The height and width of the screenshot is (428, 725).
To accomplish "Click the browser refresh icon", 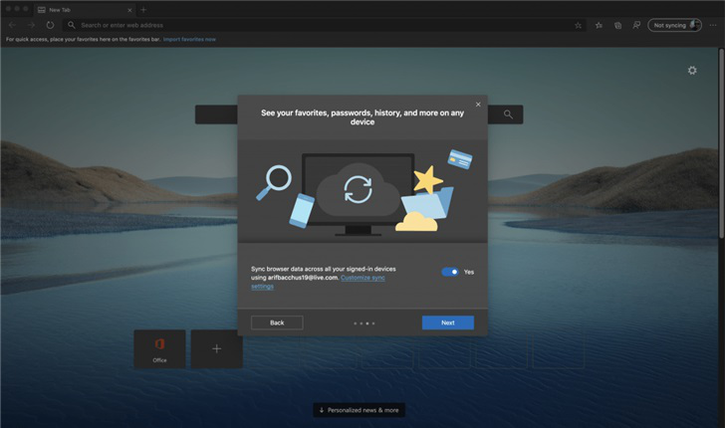I will tap(50, 25).
